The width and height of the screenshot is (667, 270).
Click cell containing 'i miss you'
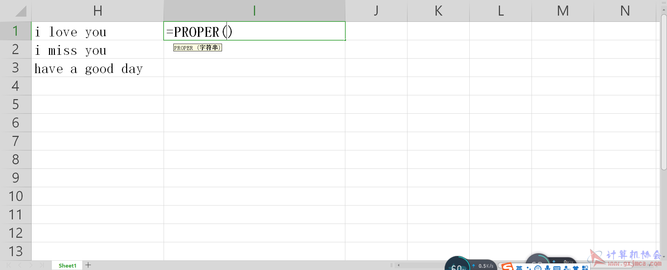click(x=98, y=49)
